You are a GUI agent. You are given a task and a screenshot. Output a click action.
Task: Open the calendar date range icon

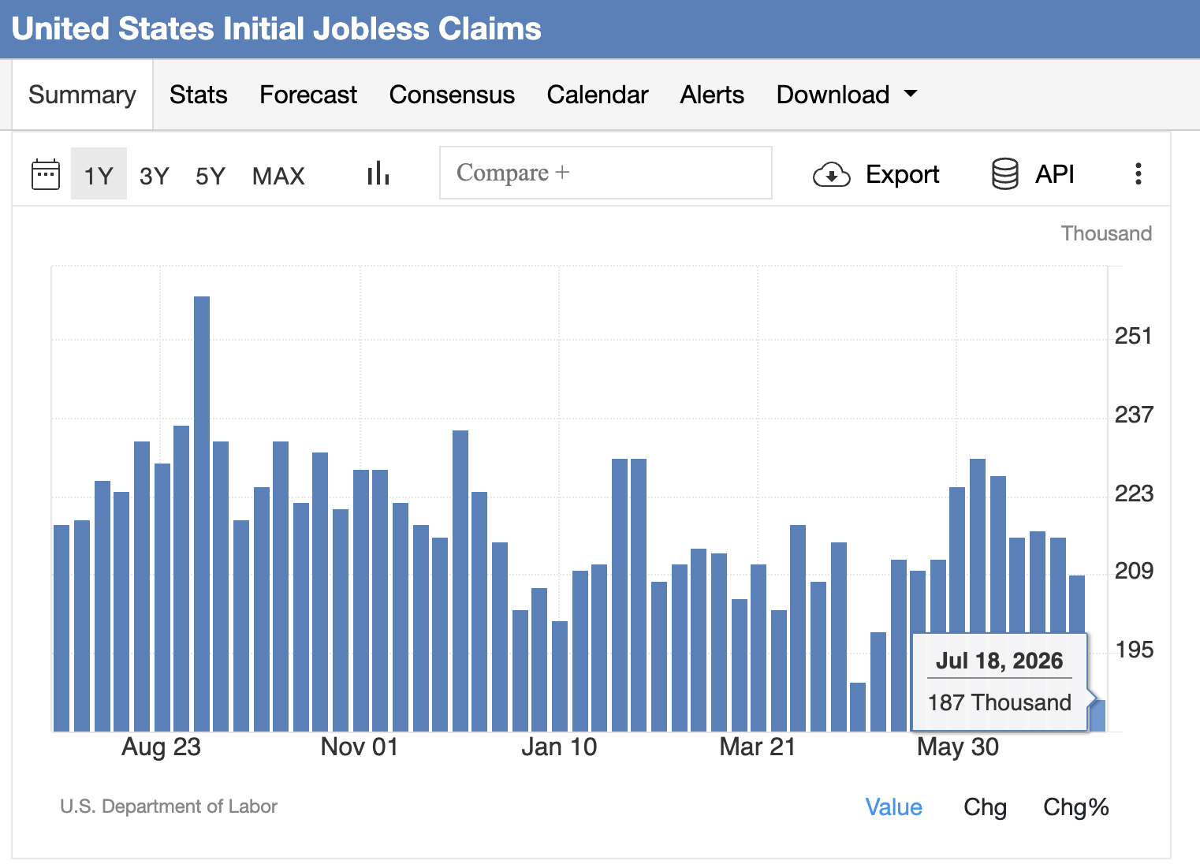coord(45,174)
